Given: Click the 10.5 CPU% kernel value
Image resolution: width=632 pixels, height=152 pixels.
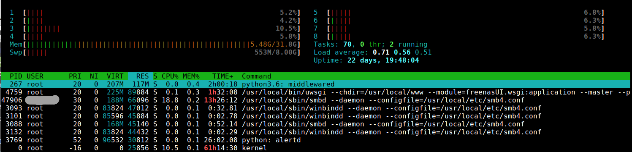Looking at the screenshot, I should point(170,148).
